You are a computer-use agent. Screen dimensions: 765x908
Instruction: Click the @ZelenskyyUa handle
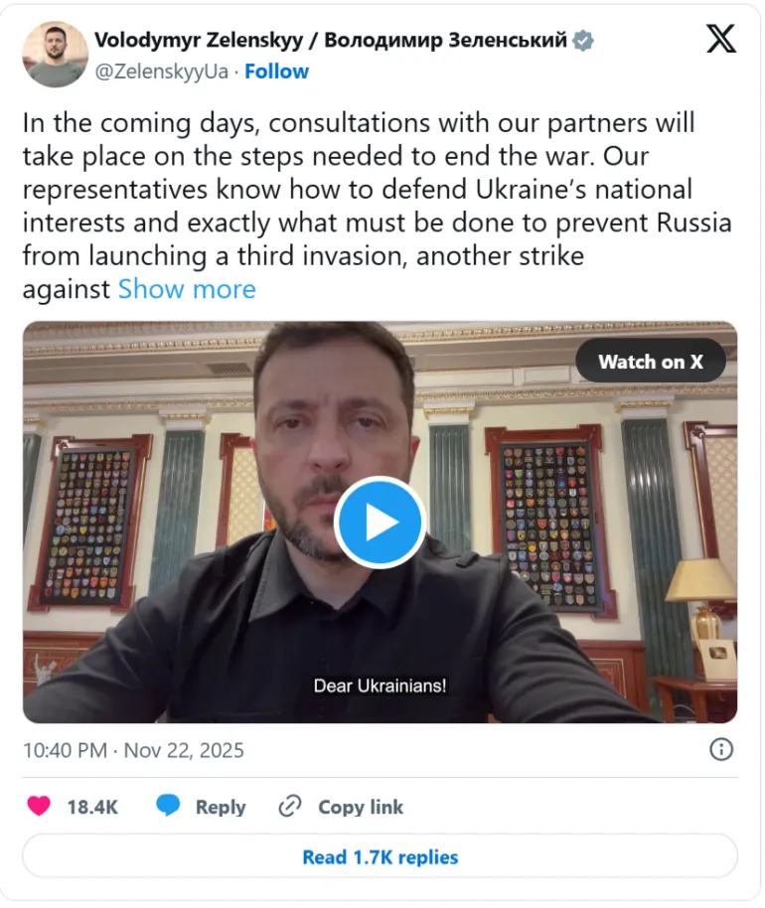pyautogui.click(x=162, y=72)
